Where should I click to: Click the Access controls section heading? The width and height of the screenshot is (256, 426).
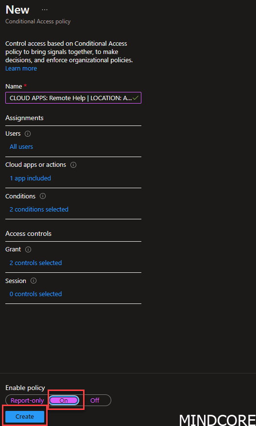(29, 233)
